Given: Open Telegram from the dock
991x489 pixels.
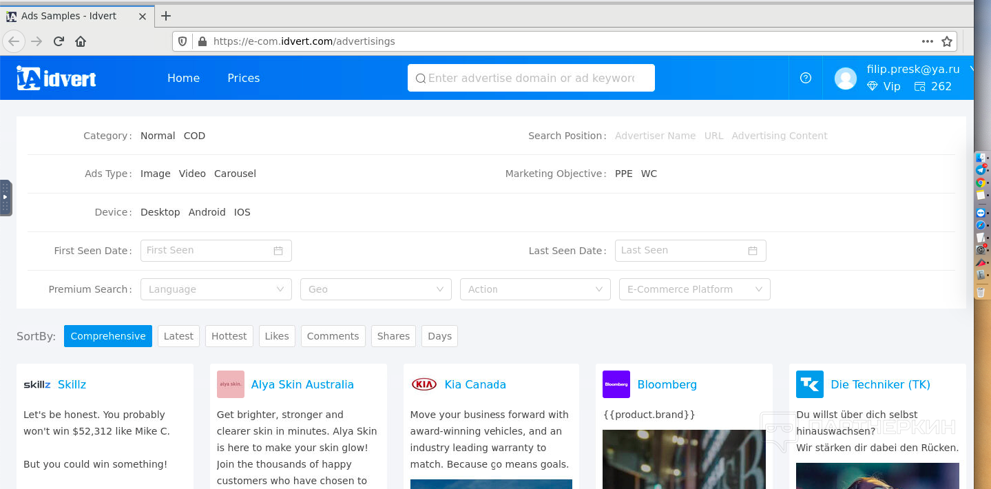Looking at the screenshot, I should [981, 169].
